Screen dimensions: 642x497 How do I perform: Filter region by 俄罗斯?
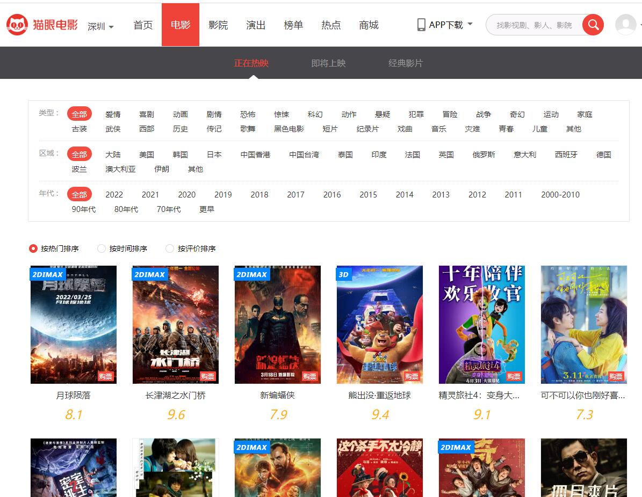(484, 154)
